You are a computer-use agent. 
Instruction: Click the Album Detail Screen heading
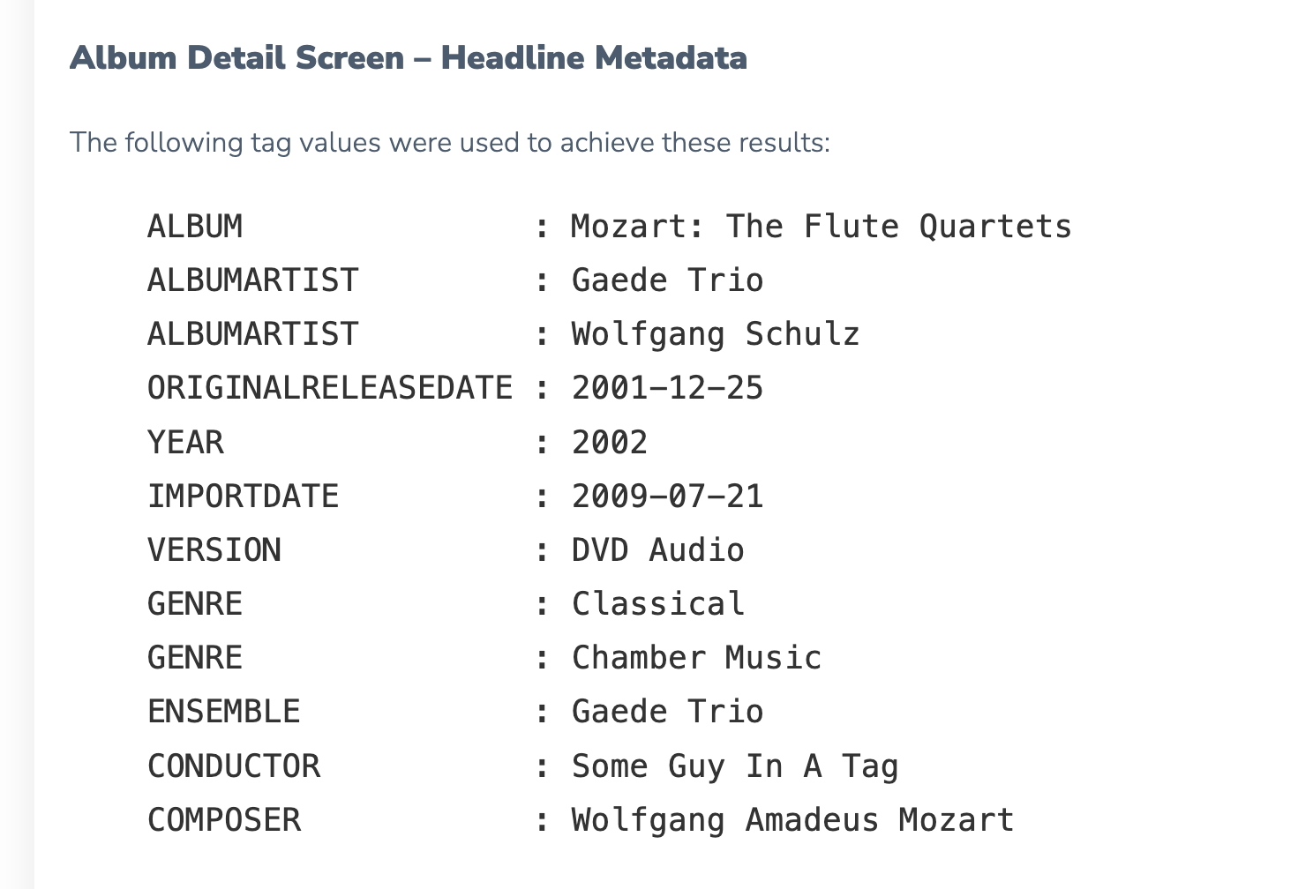[409, 58]
